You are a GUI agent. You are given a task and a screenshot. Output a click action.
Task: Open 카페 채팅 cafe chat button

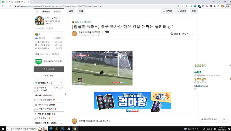tap(49, 76)
